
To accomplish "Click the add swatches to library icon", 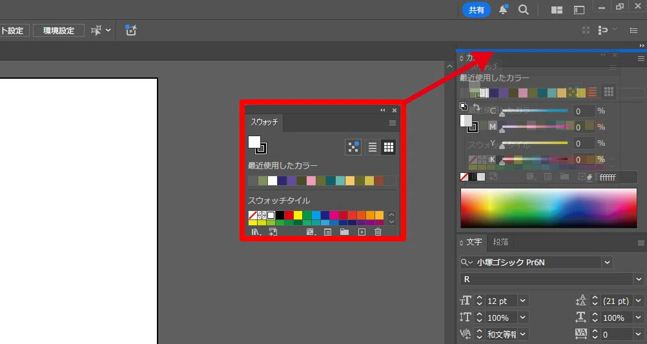I will [x=273, y=232].
